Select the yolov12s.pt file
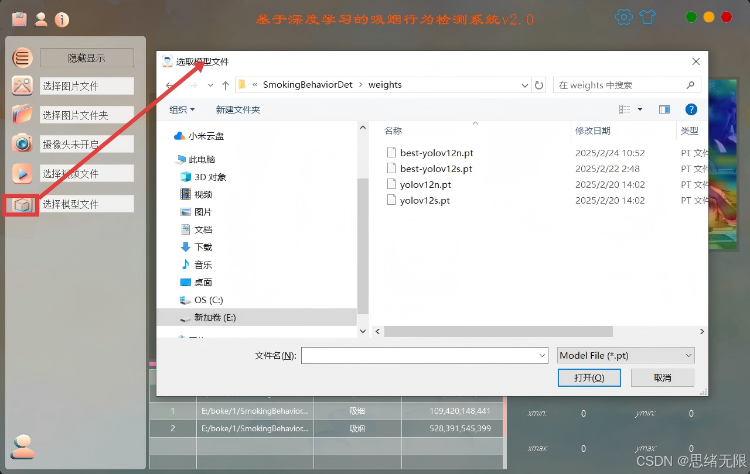The height and width of the screenshot is (474, 750). coord(418,200)
